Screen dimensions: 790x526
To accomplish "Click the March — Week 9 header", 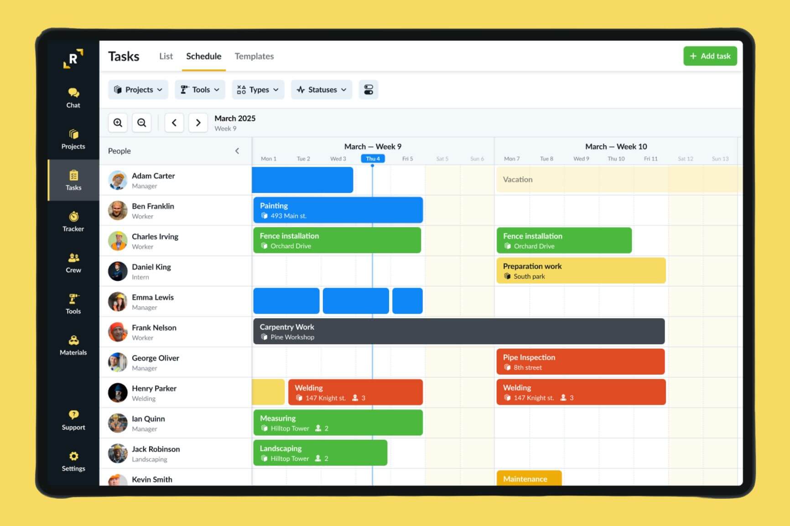I will [x=373, y=146].
